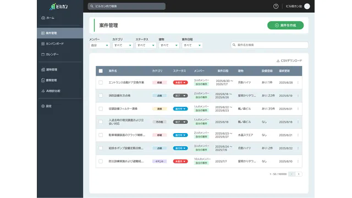Click the pink category tag in エントランス row

coord(159,82)
